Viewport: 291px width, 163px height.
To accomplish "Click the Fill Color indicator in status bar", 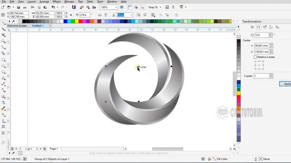I will point(220,159).
